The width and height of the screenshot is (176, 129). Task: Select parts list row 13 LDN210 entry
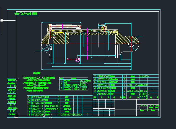(38, 100)
